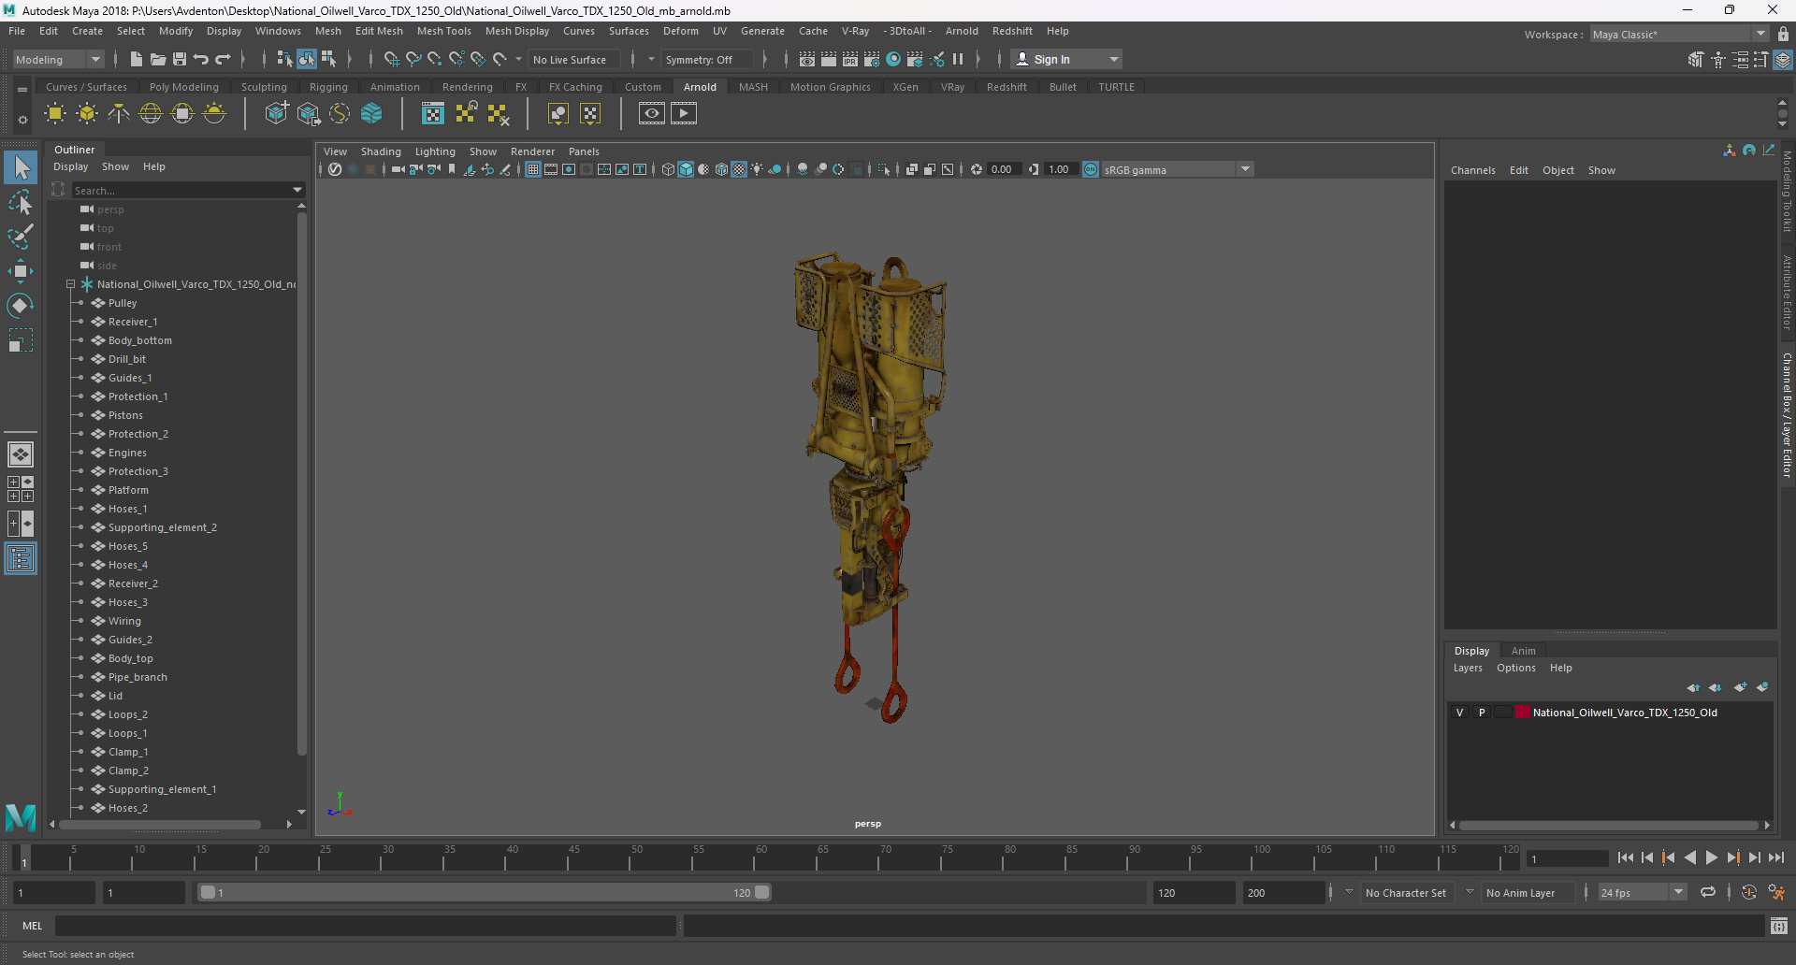Screen dimensions: 1796x965
Task: Create Arnold stand-in cube icon
Action: point(277,114)
